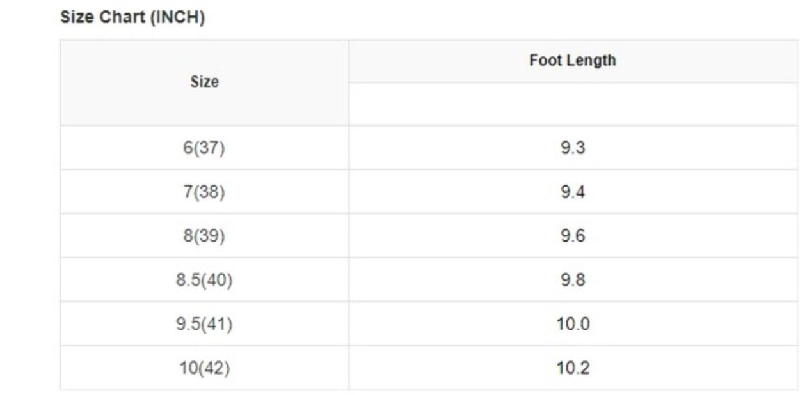Select the 8.5(40) size cell
This screenshot has width=807, height=395.
click(x=204, y=280)
